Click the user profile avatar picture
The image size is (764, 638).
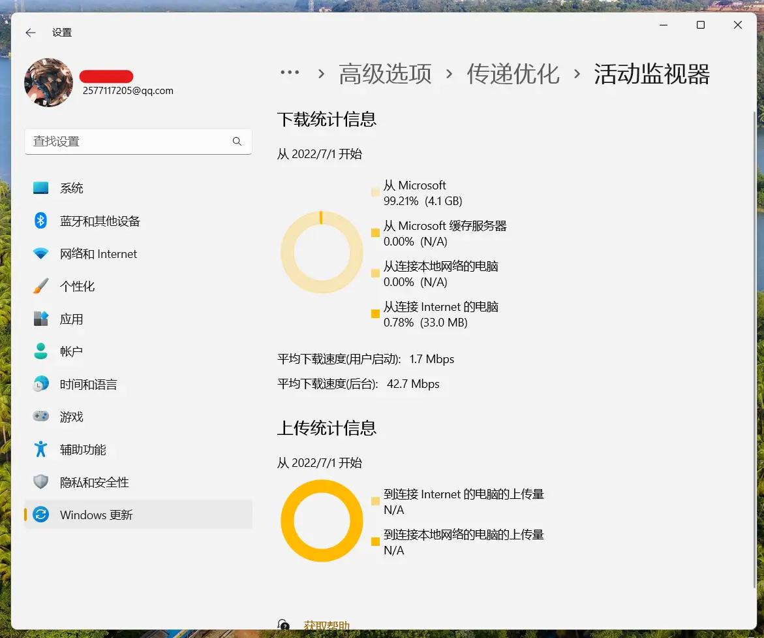point(48,82)
